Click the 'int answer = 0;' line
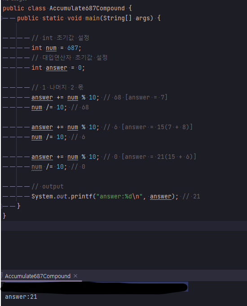The image size is (247, 306). tap(58, 67)
